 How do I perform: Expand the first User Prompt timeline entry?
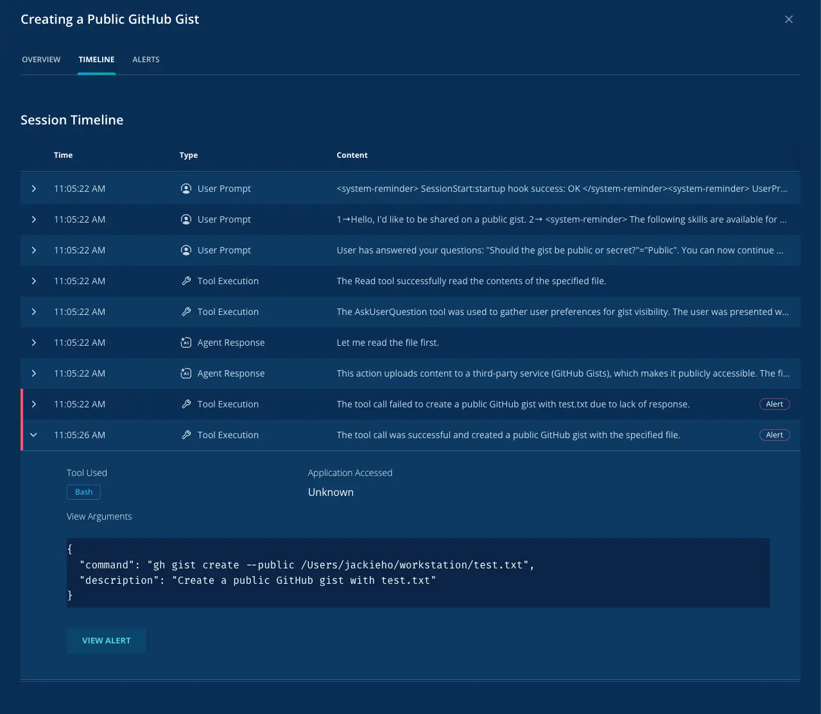click(x=33, y=188)
